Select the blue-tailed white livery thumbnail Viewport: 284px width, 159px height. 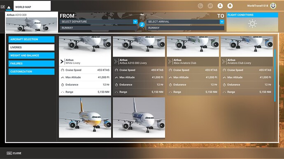coord(139,118)
